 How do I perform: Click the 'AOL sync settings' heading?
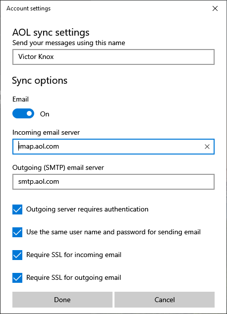pyautogui.click(x=51, y=33)
